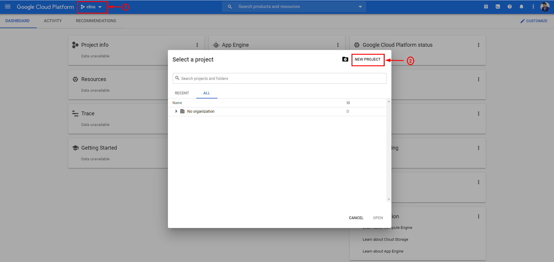Select the All tab in the dialog
Viewport: 554px width, 262px height.
click(x=207, y=93)
